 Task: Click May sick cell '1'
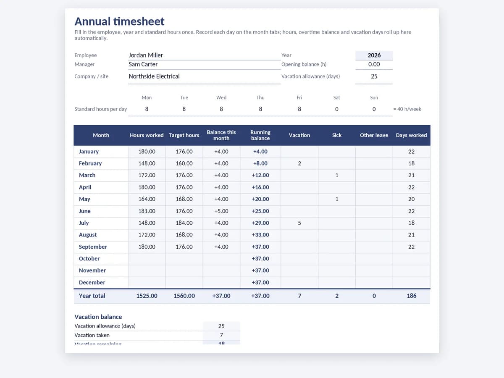click(337, 199)
